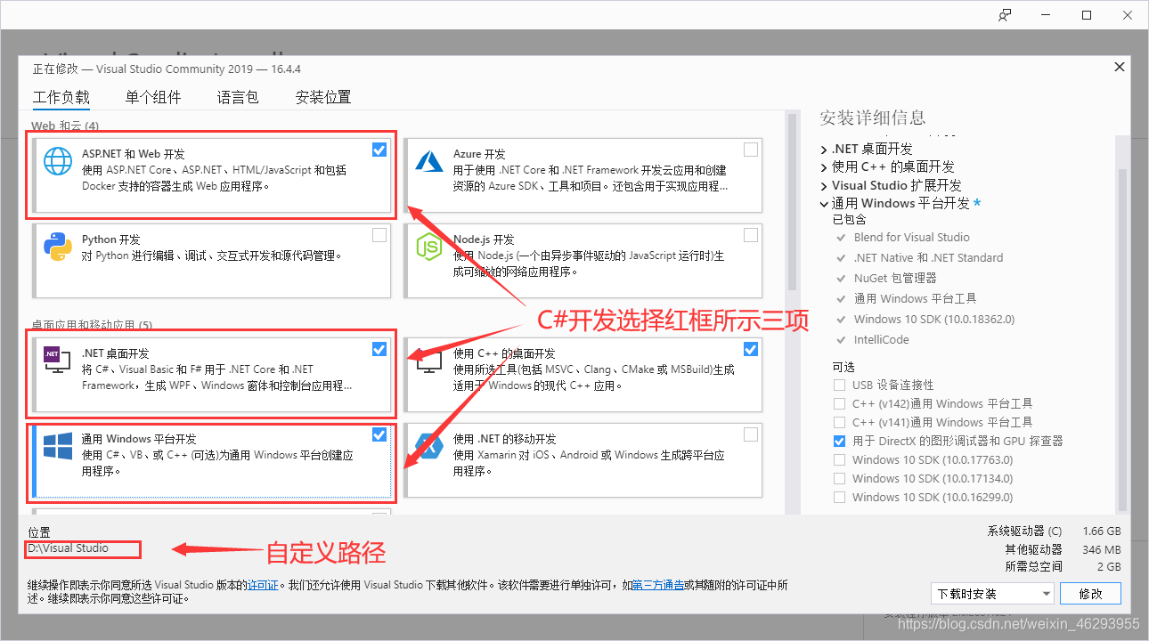Viewport: 1149px width, 641px height.
Task: Uncheck DirectX 图形调试器和 GPU 探查器
Action: point(839,441)
